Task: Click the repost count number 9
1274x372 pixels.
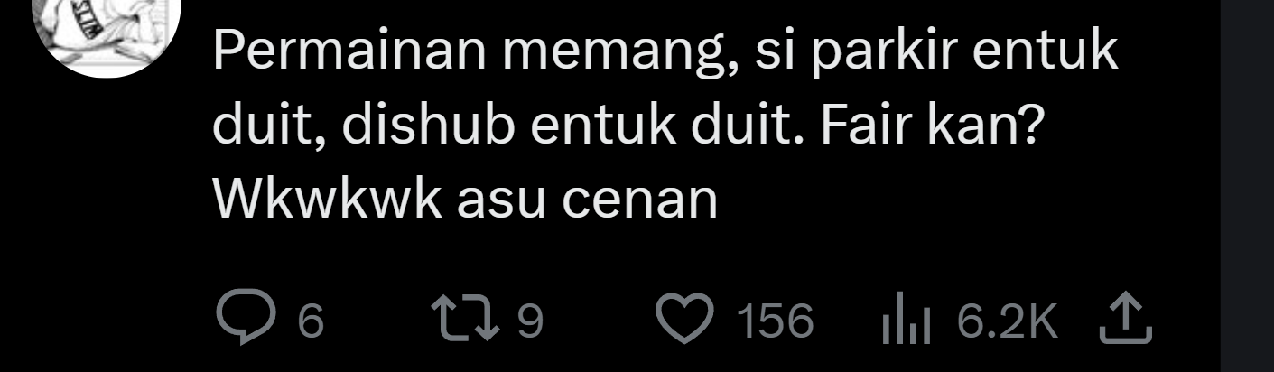Action: coord(533,321)
